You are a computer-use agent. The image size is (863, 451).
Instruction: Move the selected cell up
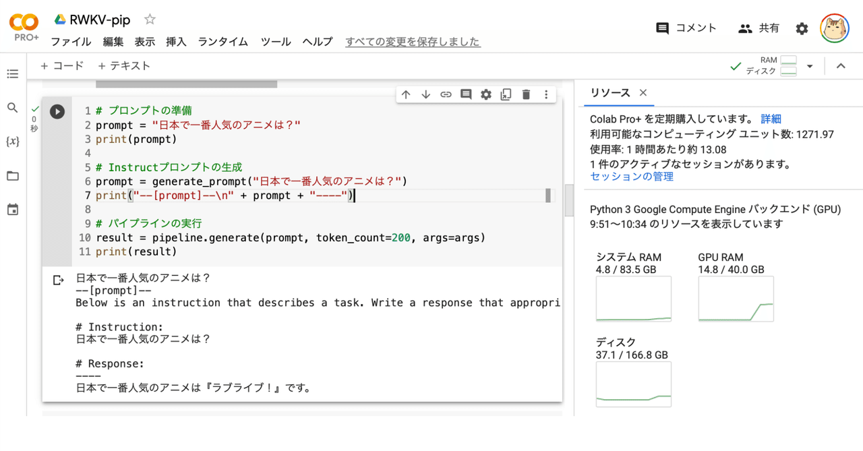[405, 94]
